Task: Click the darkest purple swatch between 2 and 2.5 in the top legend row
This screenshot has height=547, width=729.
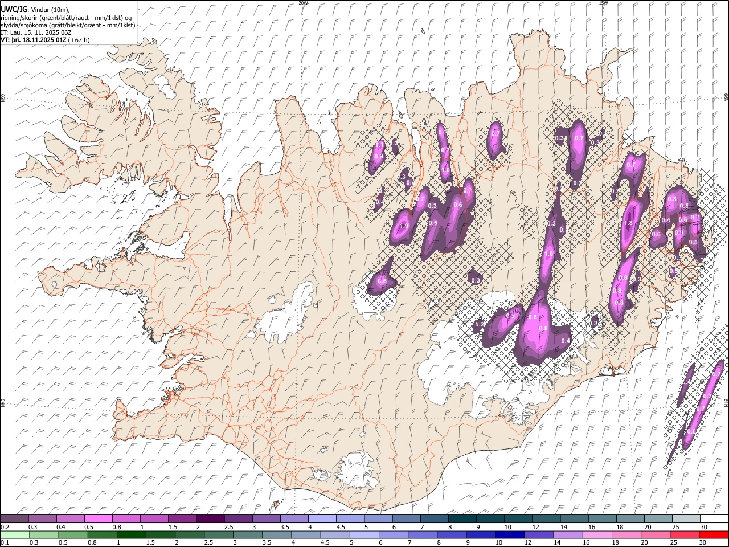Action: (x=210, y=519)
